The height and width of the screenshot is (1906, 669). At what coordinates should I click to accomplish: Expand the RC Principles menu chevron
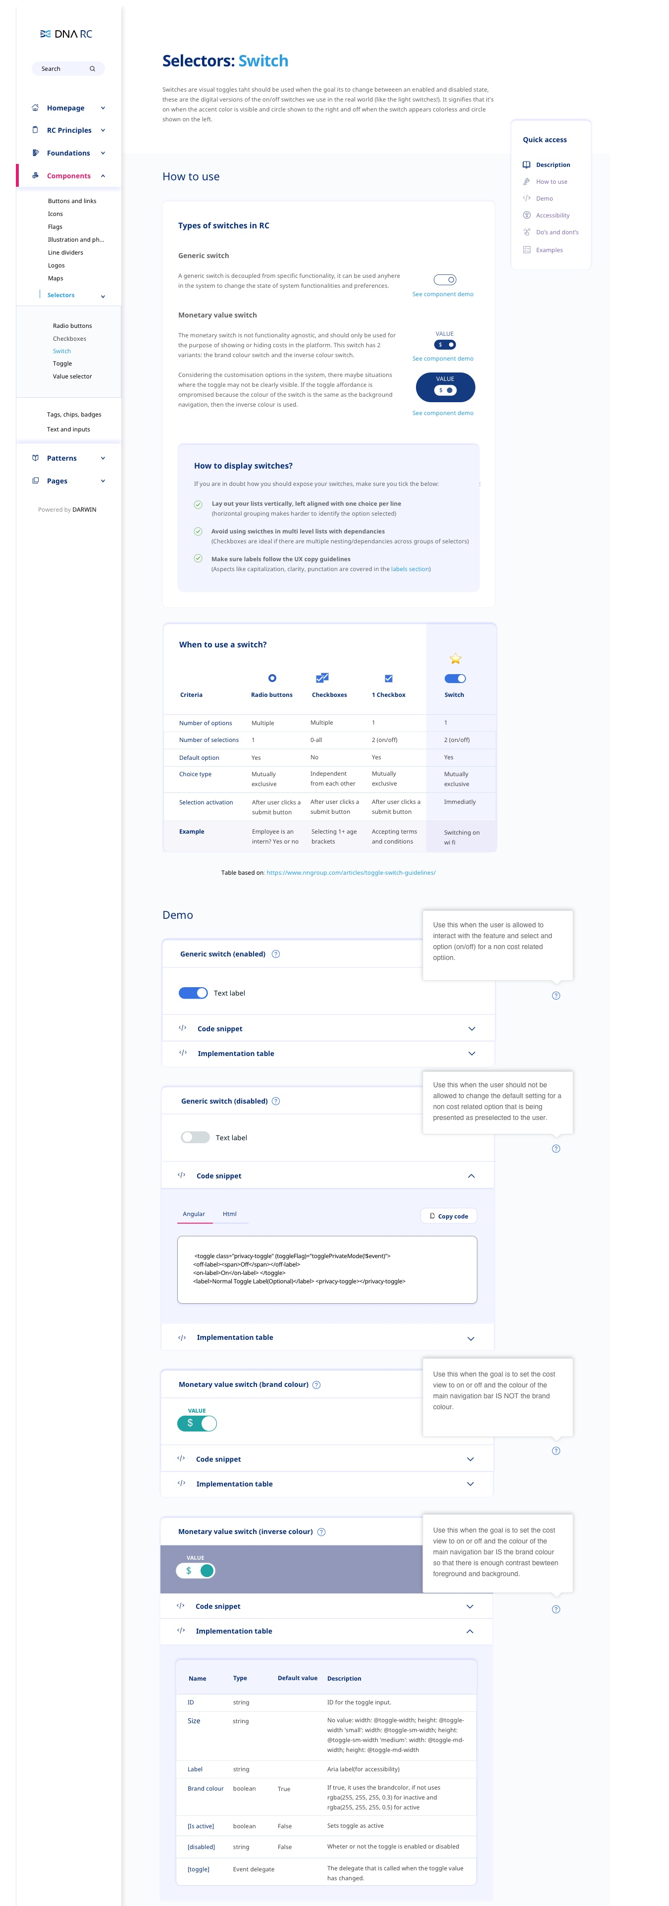pyautogui.click(x=103, y=130)
